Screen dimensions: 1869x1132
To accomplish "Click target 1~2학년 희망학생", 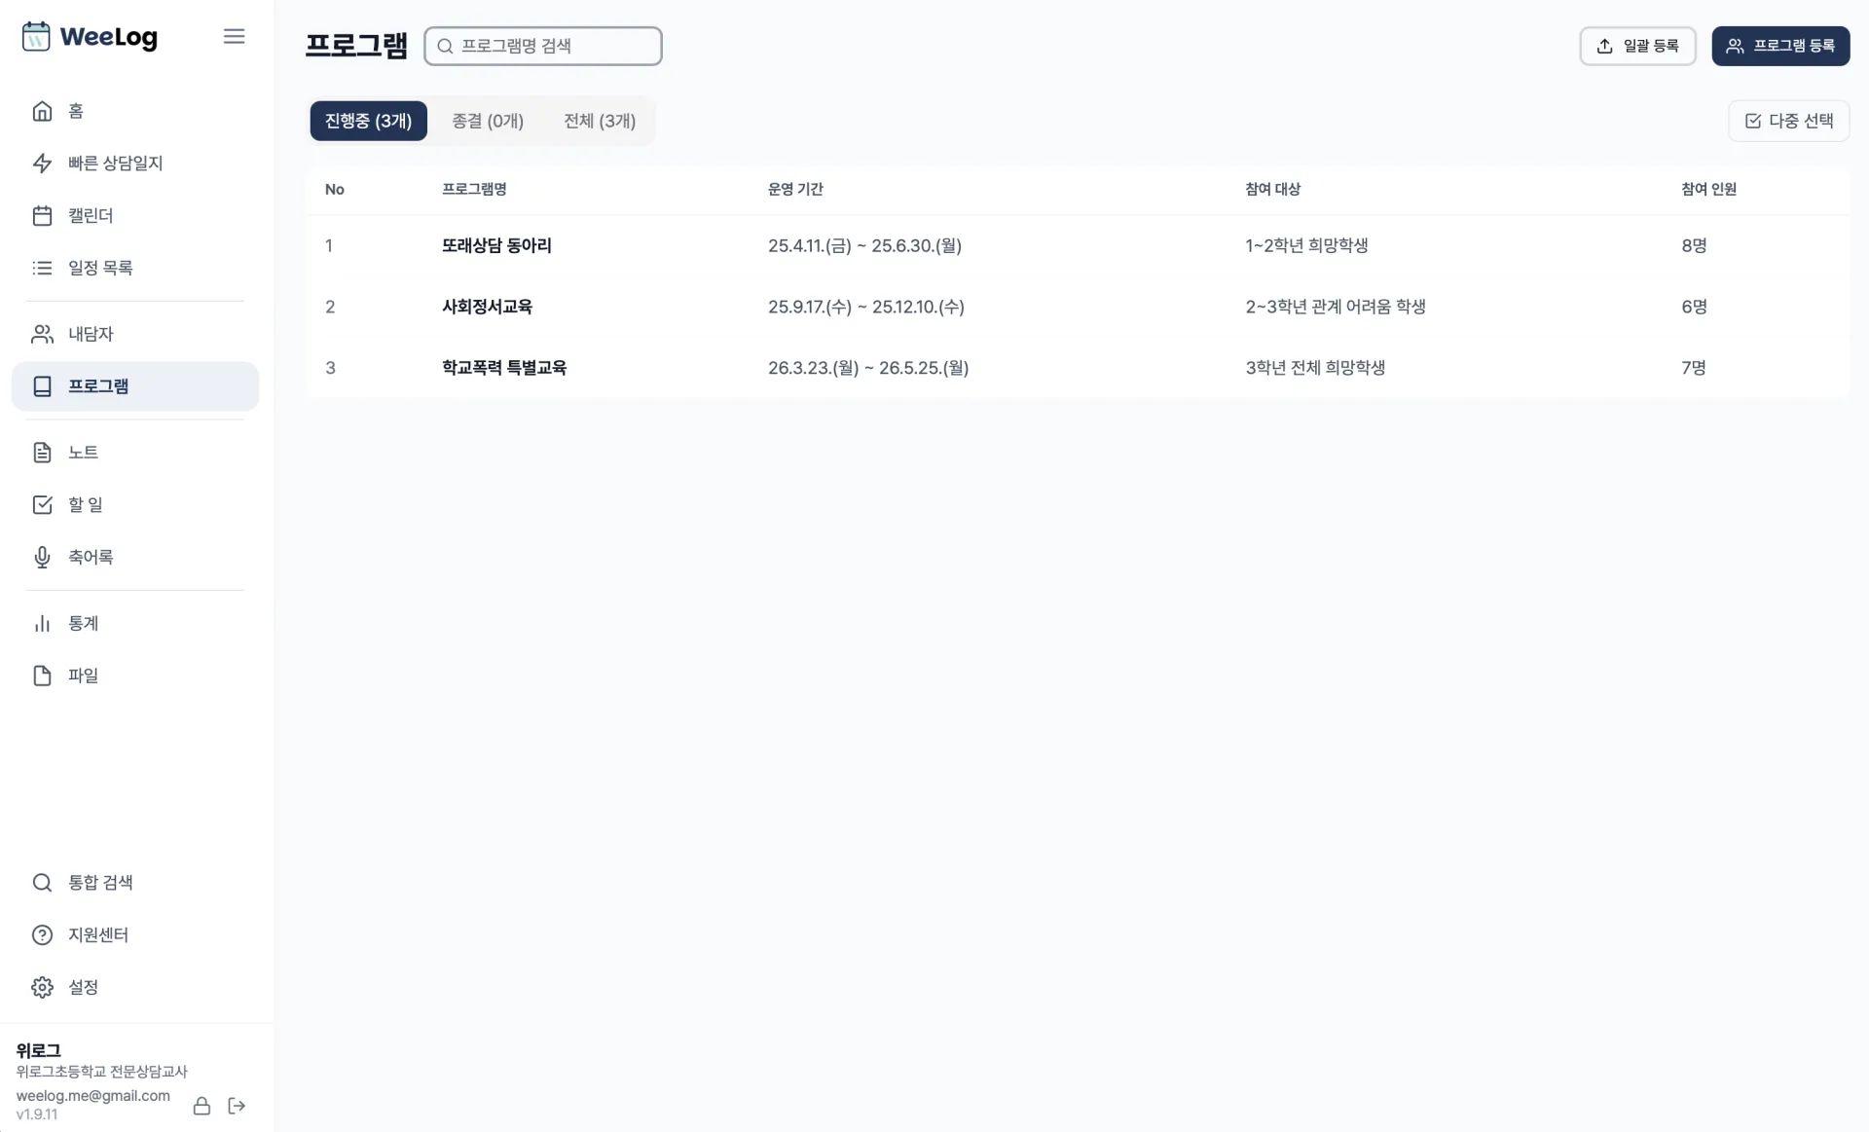I will 1306,245.
